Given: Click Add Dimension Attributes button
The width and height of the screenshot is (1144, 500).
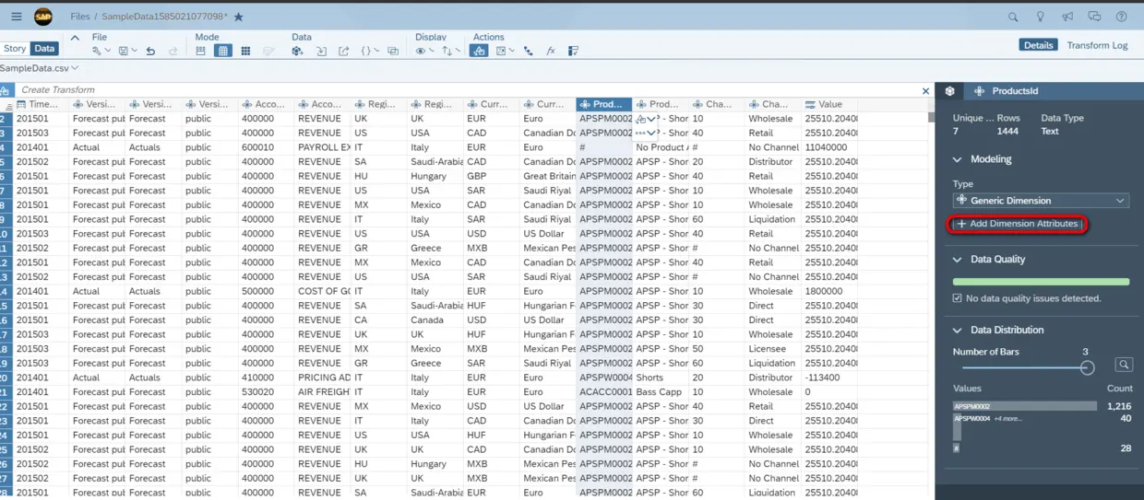Looking at the screenshot, I should [1018, 224].
